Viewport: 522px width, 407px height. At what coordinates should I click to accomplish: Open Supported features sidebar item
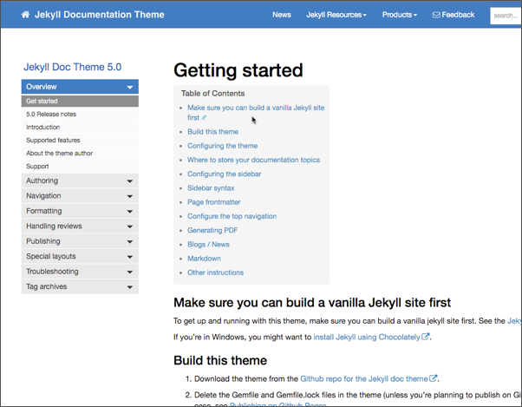pyautogui.click(x=80, y=140)
